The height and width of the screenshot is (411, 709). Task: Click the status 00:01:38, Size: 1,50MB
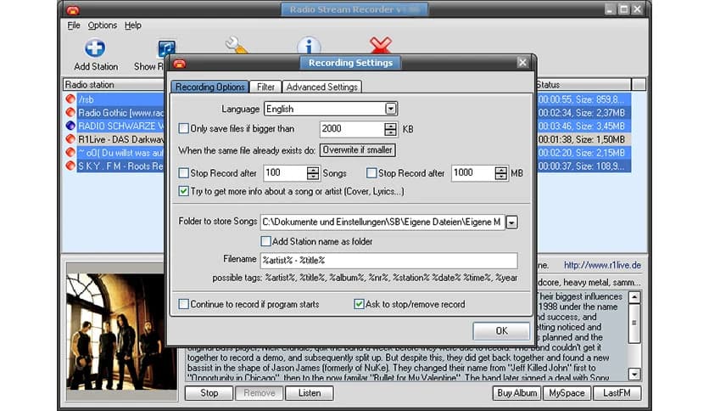tap(582, 139)
